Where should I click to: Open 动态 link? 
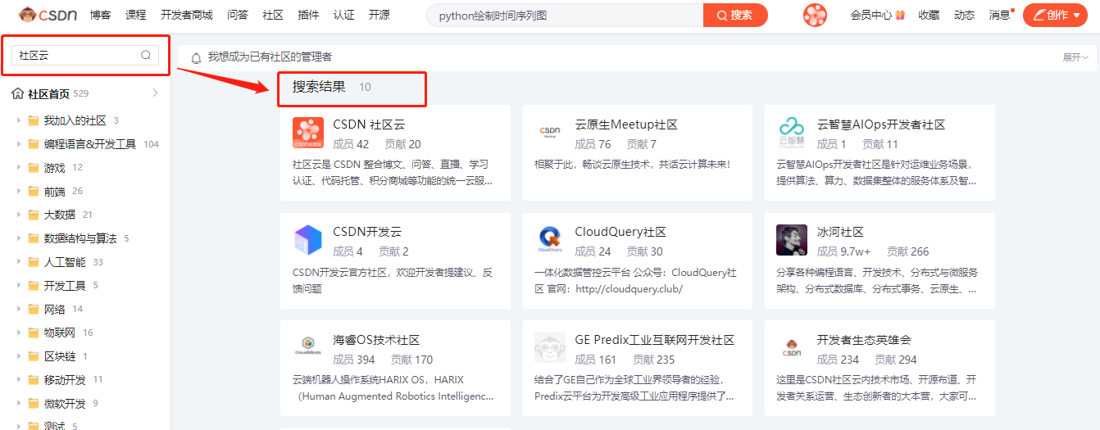click(964, 15)
